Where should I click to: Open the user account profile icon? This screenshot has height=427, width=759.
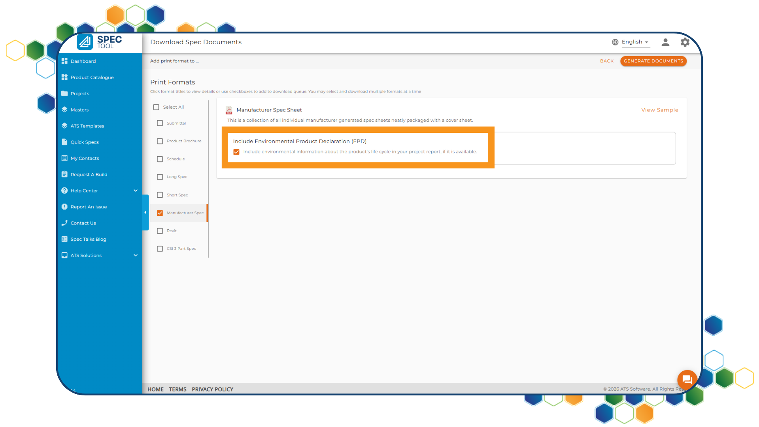click(665, 42)
